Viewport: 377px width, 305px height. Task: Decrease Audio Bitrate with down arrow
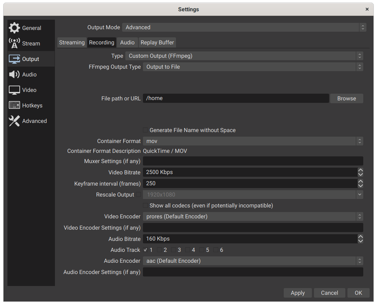point(360,241)
